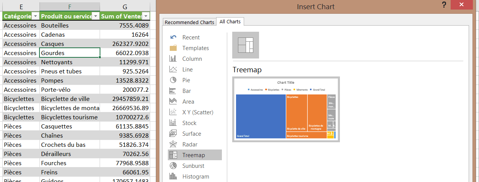Open the Surface chart category
479x182 pixels.
pos(191,134)
